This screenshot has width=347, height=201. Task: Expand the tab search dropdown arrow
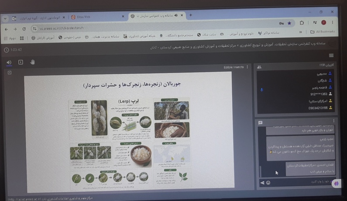click(x=5, y=19)
